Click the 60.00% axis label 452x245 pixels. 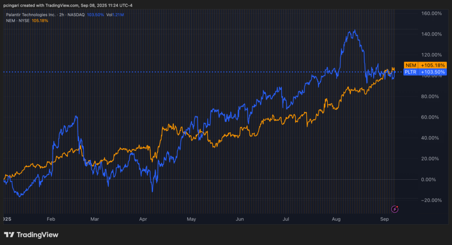(x=430, y=117)
